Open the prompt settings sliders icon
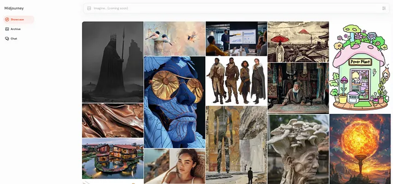 pos(384,8)
